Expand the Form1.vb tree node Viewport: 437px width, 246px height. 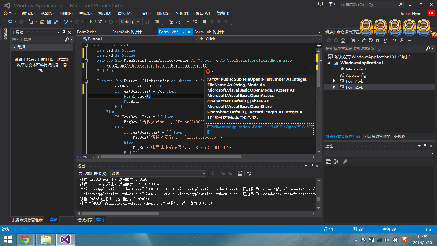[334, 81]
